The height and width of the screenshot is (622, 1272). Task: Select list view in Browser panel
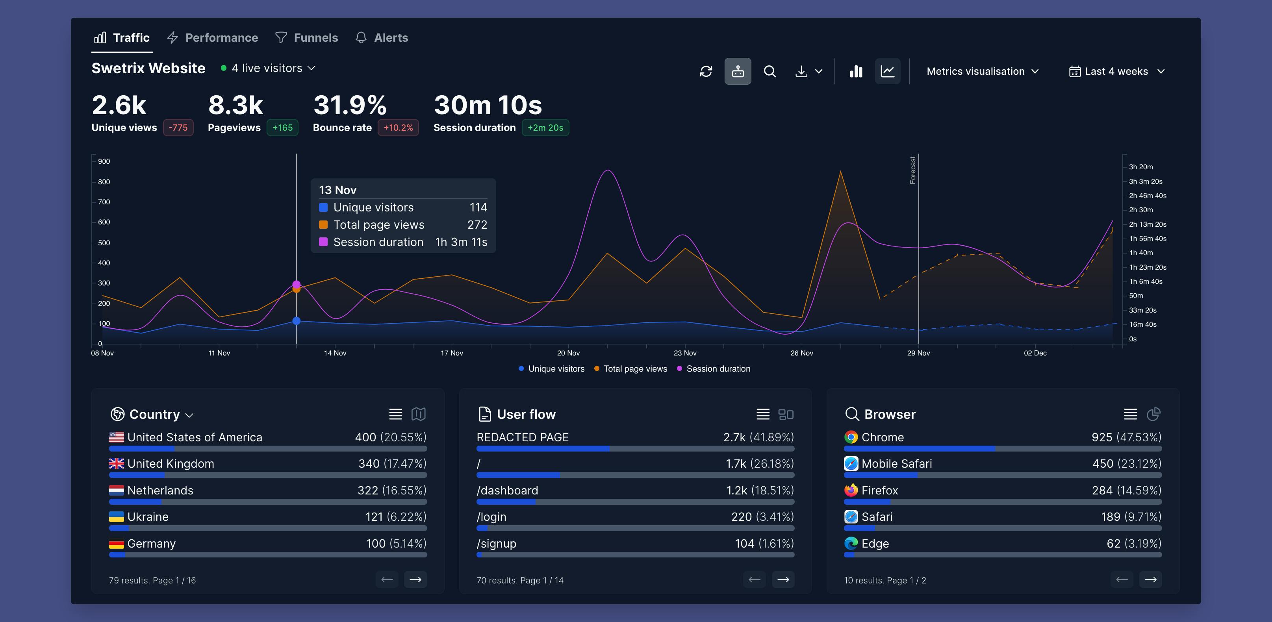click(1130, 414)
